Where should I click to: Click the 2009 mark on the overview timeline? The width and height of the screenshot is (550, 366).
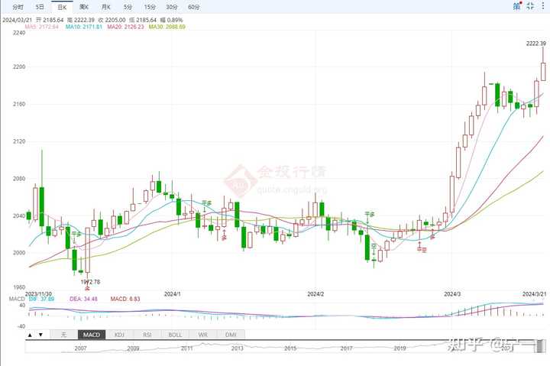(x=133, y=348)
